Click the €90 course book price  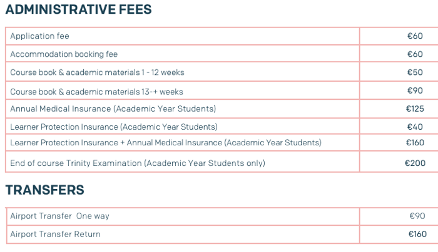click(x=415, y=90)
